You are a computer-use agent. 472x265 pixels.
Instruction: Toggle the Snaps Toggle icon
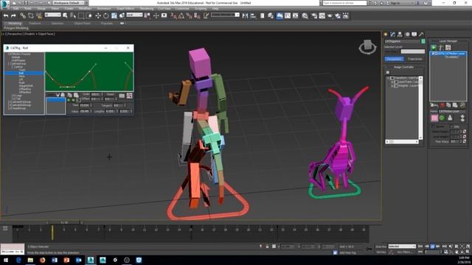coord(174,15)
